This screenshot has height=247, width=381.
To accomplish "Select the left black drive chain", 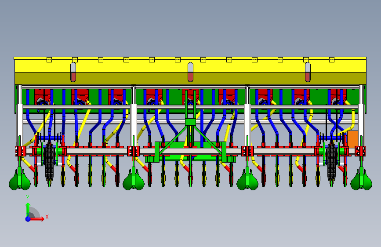I will pos(49,162).
